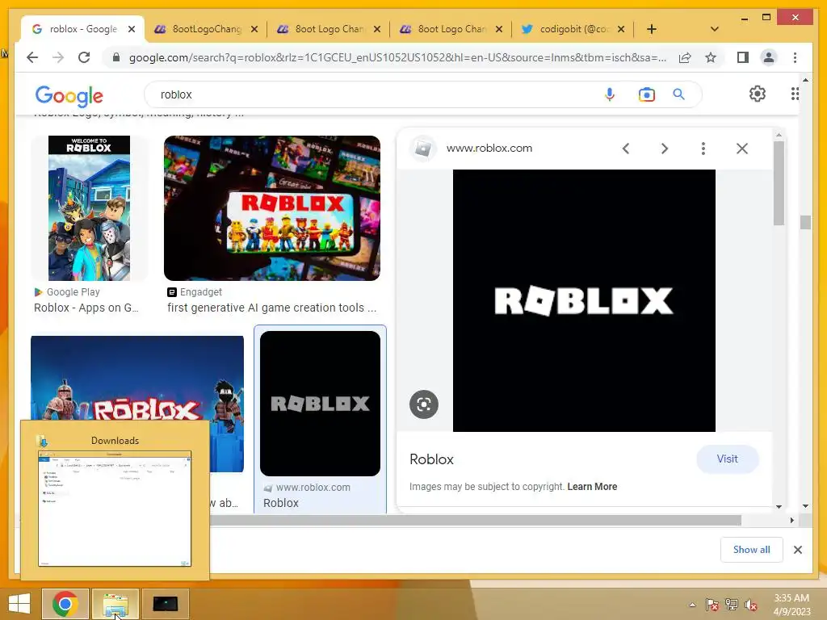
Task: Click the browser forward arrow
Action: click(x=58, y=57)
